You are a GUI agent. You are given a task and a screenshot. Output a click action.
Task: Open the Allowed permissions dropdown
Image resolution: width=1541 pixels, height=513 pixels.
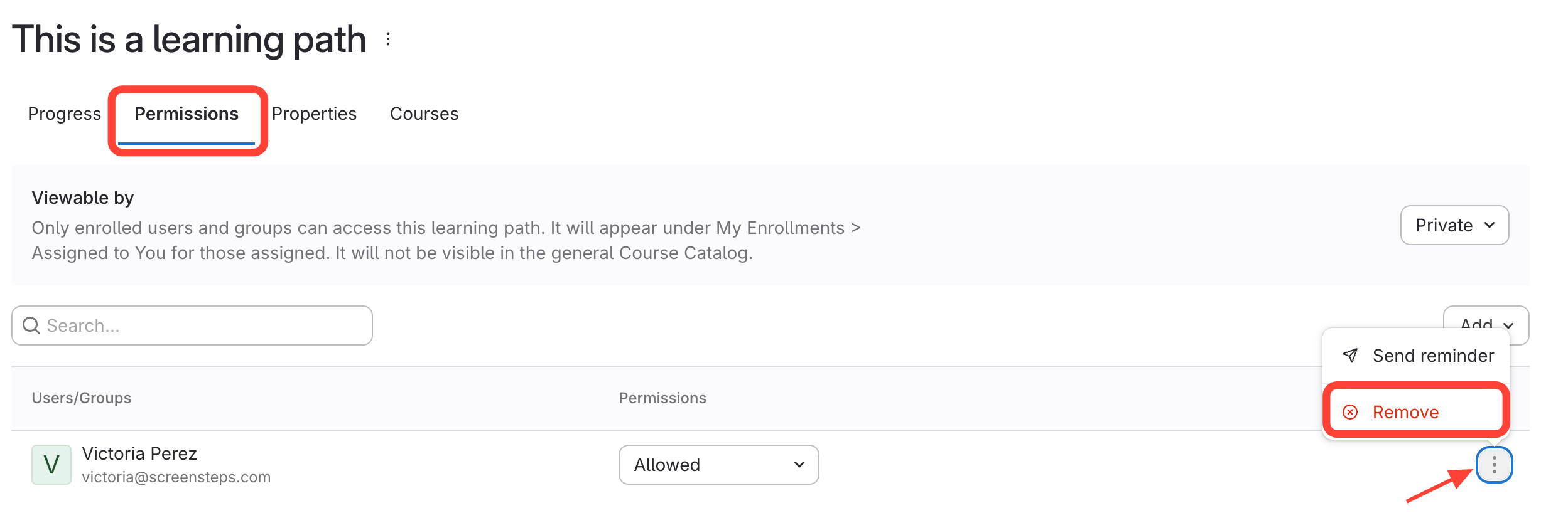click(718, 465)
